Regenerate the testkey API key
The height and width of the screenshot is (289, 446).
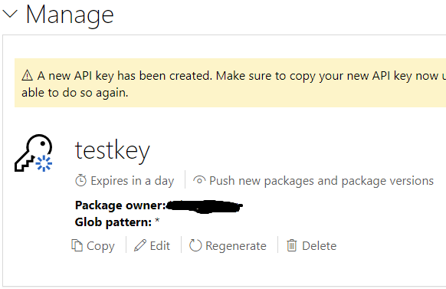228,246
